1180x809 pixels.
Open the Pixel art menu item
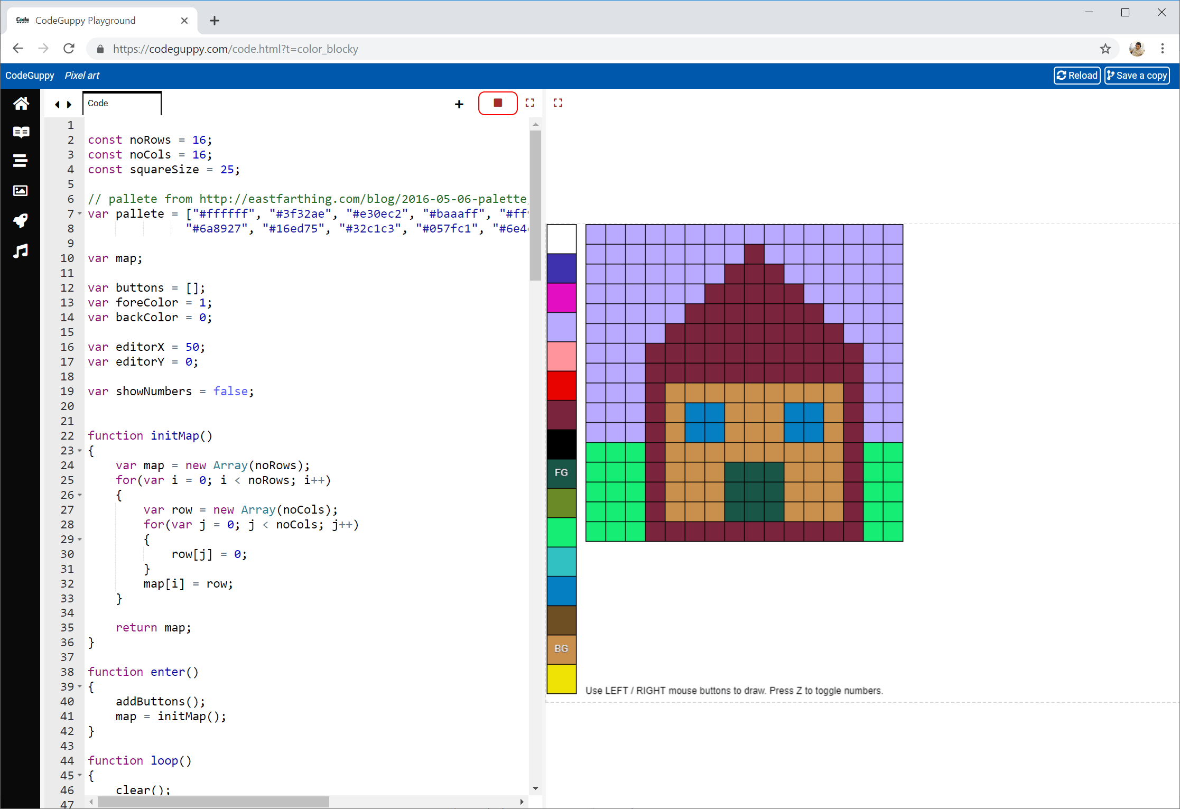[x=82, y=75]
